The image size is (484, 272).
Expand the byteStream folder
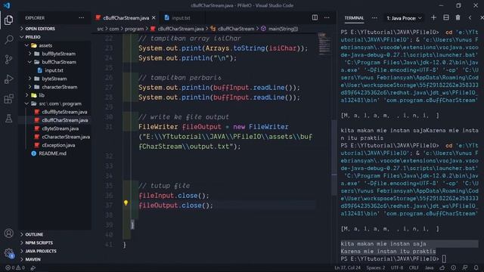pyautogui.click(x=54, y=79)
